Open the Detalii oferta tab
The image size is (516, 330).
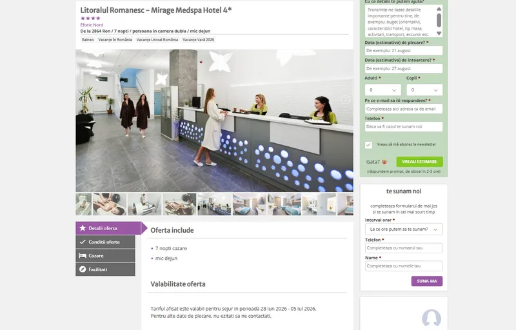pyautogui.click(x=108, y=228)
